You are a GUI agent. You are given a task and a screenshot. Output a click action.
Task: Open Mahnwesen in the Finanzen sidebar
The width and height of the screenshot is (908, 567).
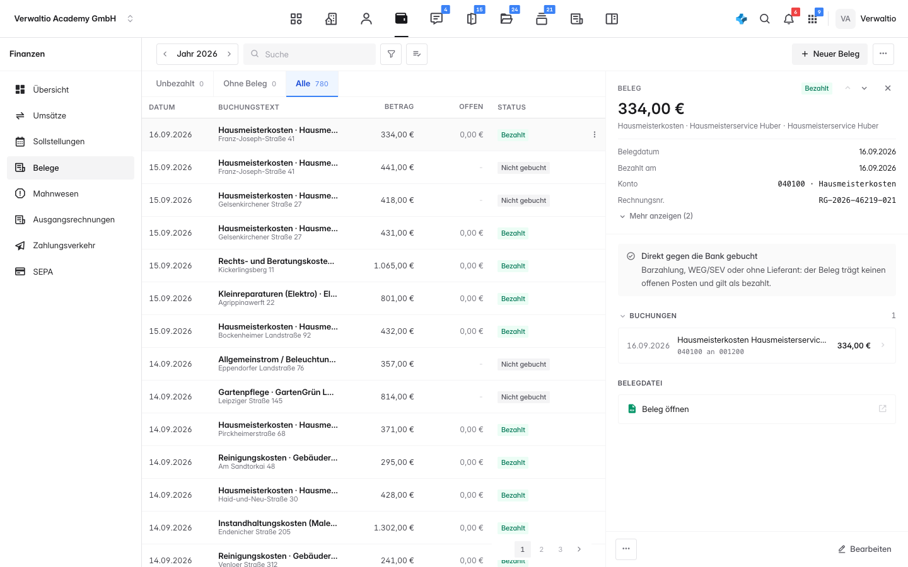[71, 194]
